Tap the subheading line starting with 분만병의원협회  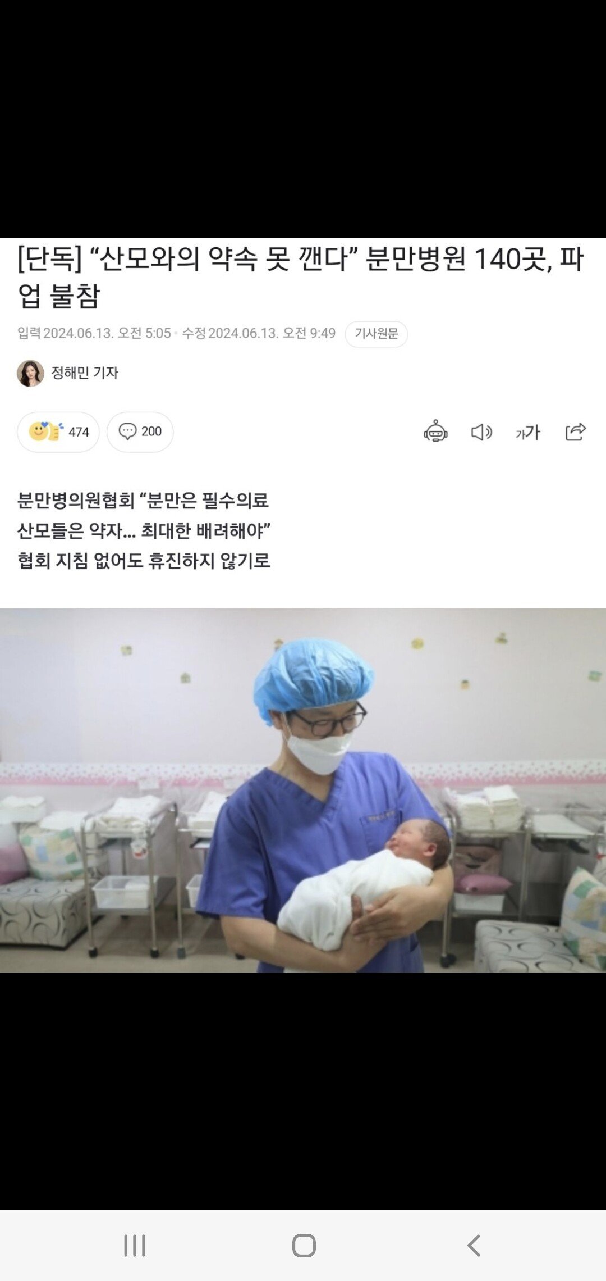click(x=143, y=500)
